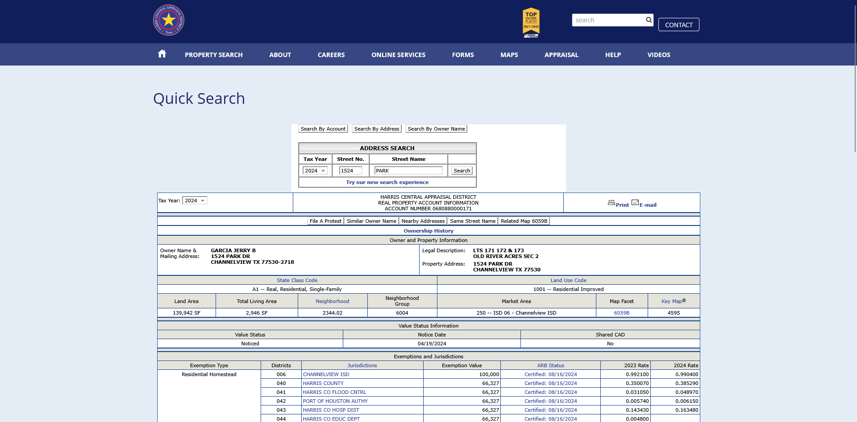Click the 100,000 exemption value cell

462,374
